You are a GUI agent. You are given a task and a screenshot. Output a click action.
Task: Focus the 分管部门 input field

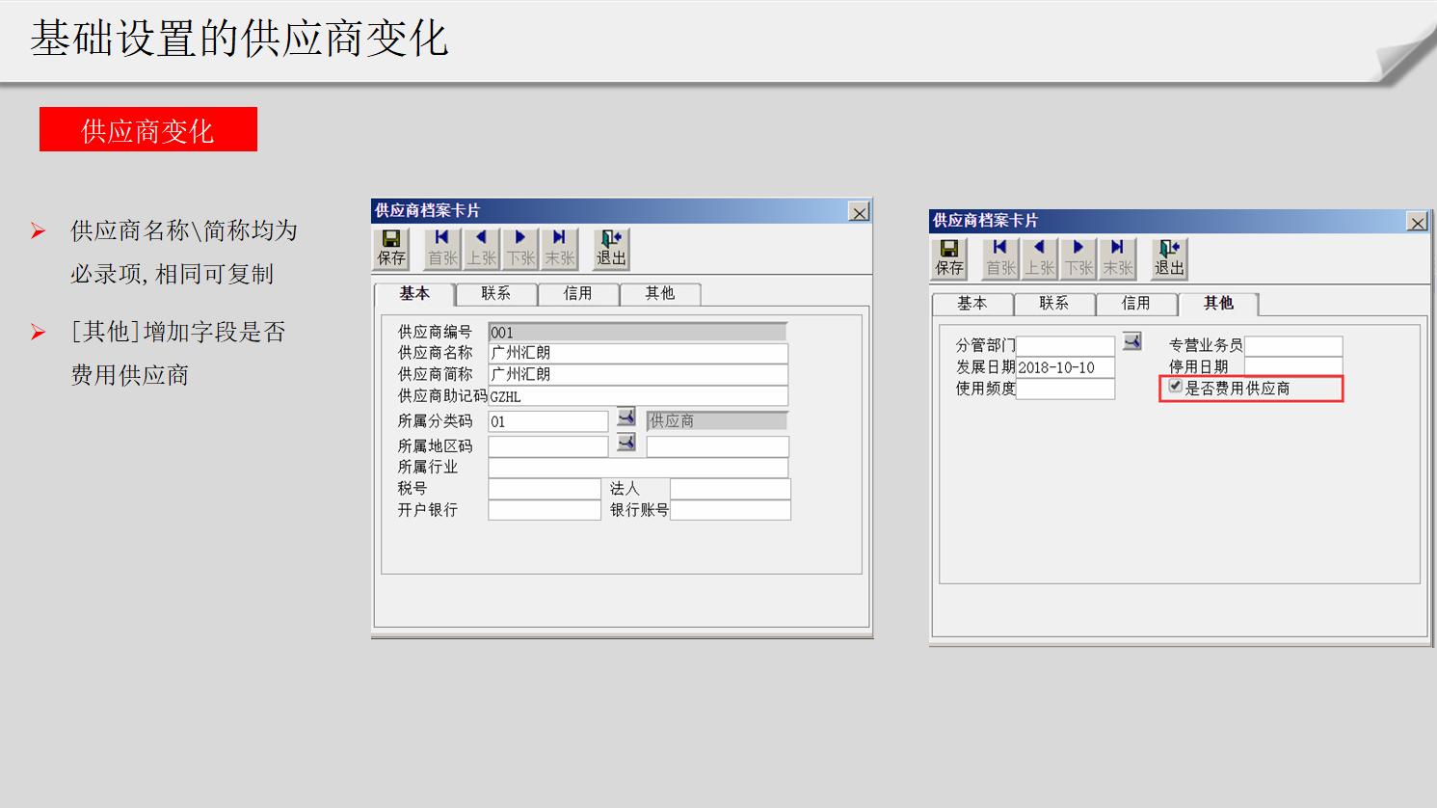pos(1065,345)
